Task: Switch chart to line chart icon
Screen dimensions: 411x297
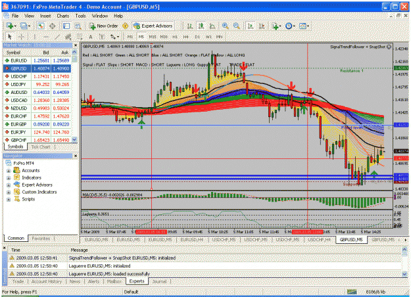Action: [212, 26]
